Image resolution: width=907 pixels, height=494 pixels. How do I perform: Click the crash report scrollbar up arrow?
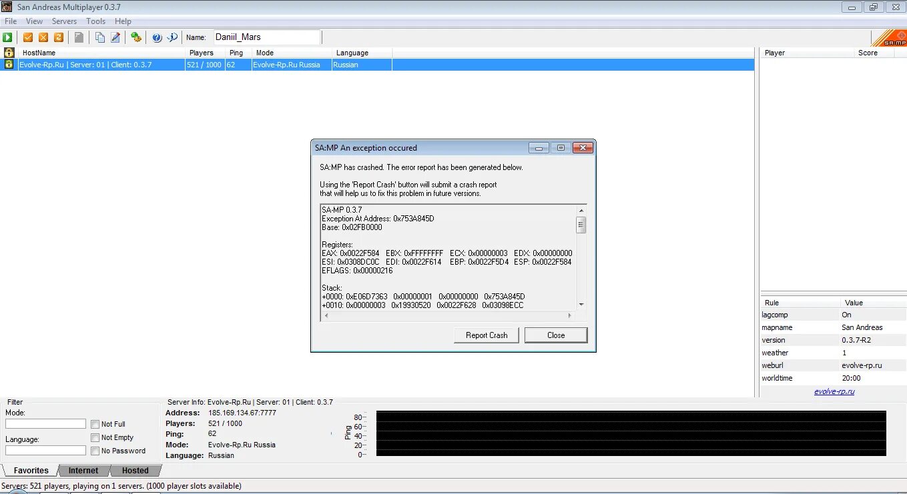coord(581,211)
